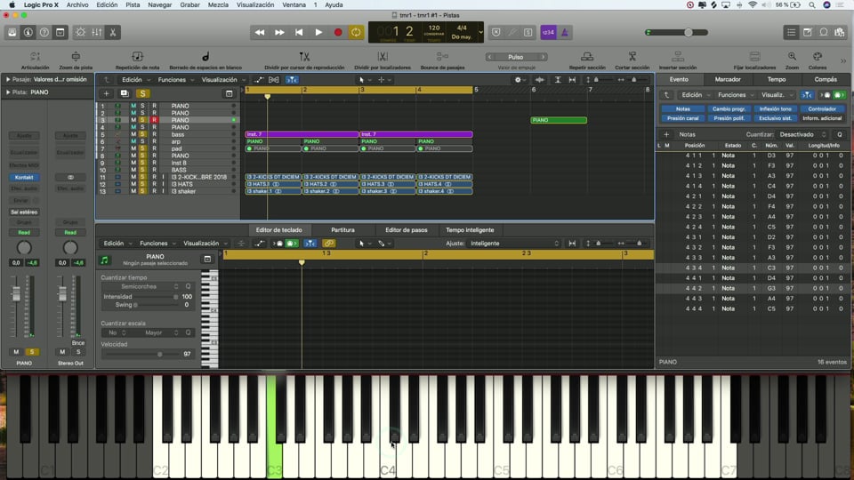Switch to Marcador tab in list editor
Viewport: 854px width, 480px height.
(728, 79)
